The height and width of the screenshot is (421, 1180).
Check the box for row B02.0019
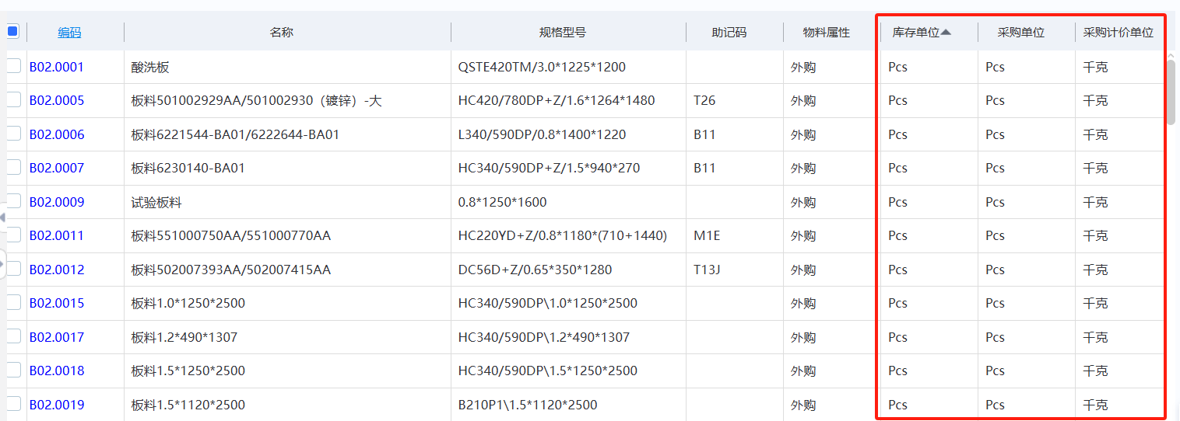pyautogui.click(x=13, y=404)
